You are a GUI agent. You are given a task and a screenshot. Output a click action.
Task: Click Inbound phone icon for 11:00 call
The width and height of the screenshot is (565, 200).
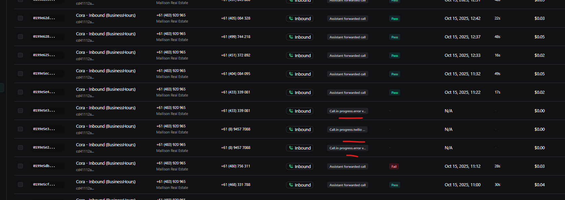tap(291, 185)
